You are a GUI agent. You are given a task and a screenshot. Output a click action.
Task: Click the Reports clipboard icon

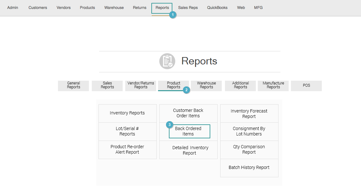pyautogui.click(x=167, y=61)
